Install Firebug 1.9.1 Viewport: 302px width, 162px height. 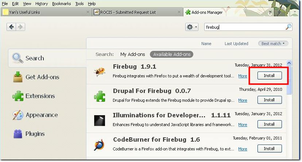pyautogui.click(x=269, y=76)
